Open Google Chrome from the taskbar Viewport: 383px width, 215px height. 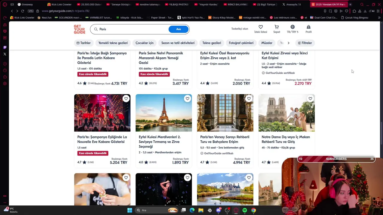[253, 210]
